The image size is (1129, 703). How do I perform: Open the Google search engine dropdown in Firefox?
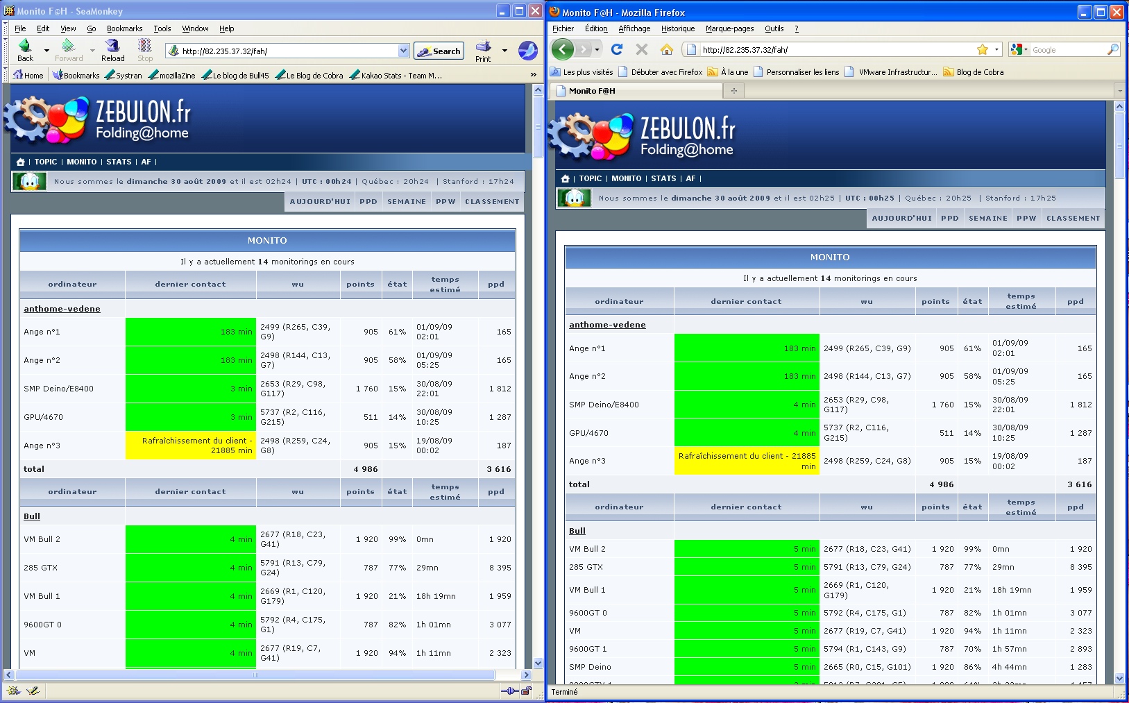(x=1027, y=49)
